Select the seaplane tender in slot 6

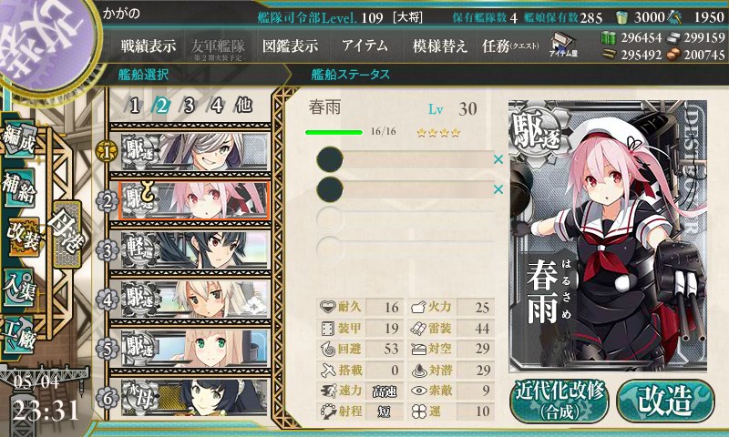pos(194,398)
